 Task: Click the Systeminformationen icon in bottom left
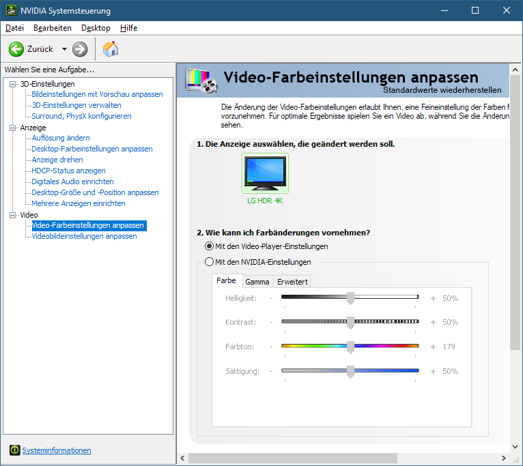[x=14, y=450]
